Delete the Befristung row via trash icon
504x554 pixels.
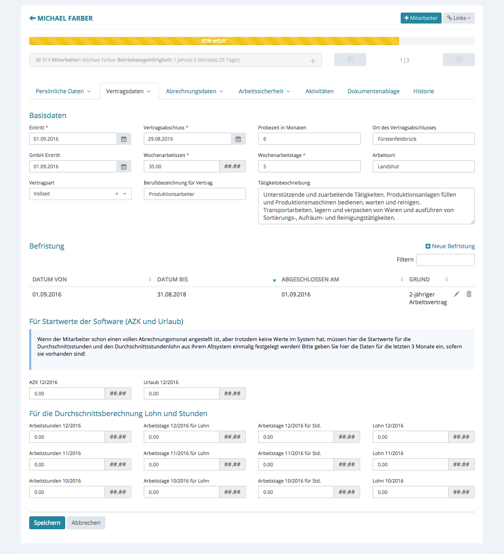469,294
